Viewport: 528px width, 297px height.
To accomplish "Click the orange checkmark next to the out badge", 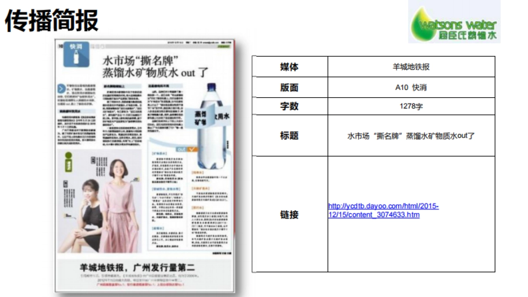I will coord(192,148).
